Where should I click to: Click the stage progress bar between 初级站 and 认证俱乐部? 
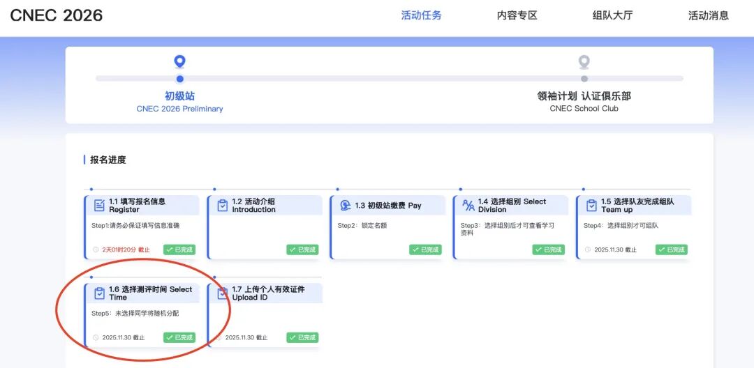(389, 79)
